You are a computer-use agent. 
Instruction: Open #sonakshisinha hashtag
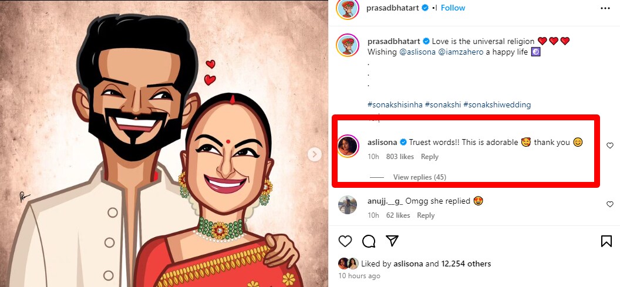(x=390, y=104)
